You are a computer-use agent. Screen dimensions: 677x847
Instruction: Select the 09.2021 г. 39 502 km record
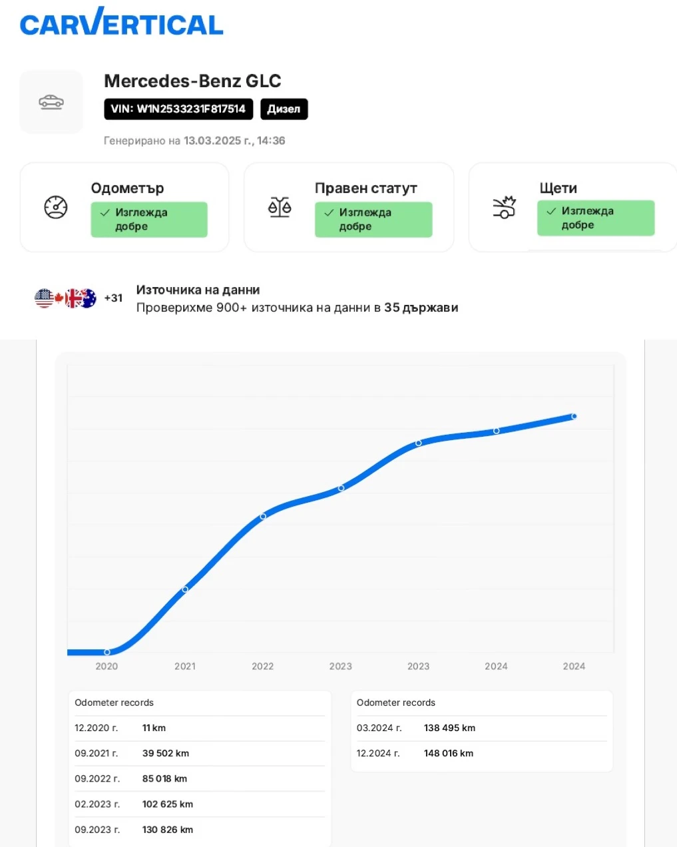point(199,754)
